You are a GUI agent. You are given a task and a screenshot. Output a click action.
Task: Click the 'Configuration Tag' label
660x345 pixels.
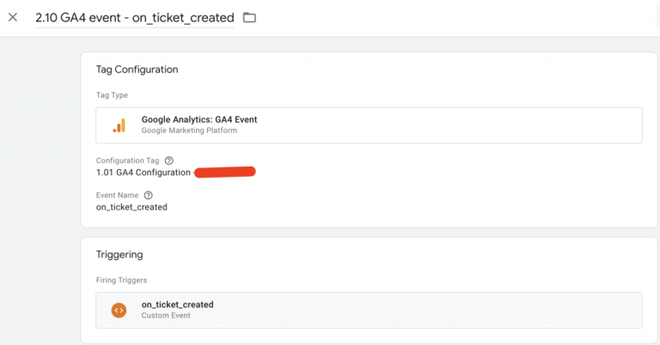(x=127, y=160)
